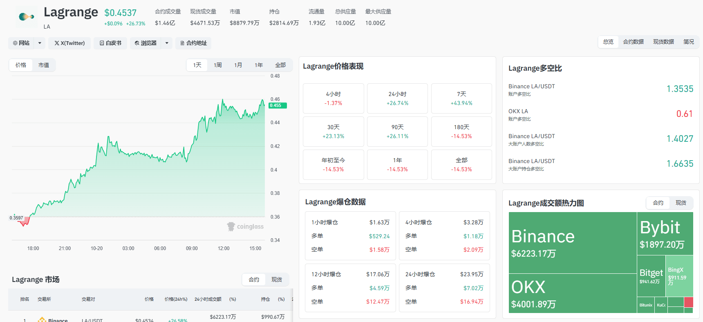The width and height of the screenshot is (703, 322).
Task: Click the 1.3535 Binance account long/short ratio
Action: (x=680, y=89)
